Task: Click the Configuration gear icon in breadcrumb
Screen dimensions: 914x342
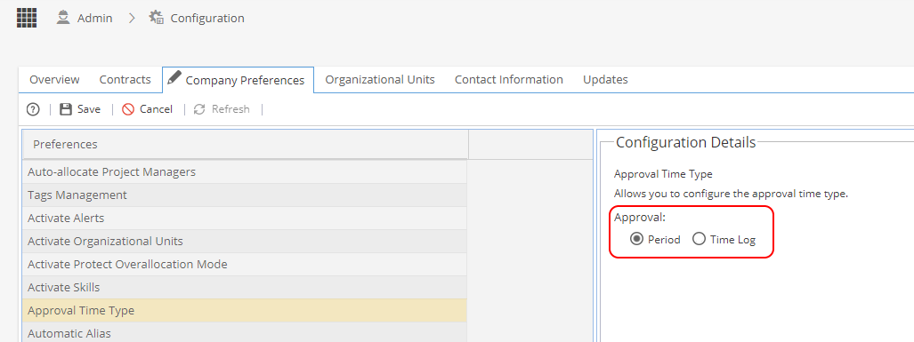Action: click(157, 18)
